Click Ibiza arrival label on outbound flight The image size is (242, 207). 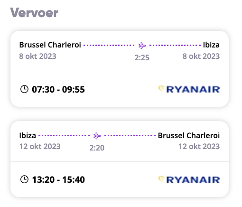click(x=211, y=45)
